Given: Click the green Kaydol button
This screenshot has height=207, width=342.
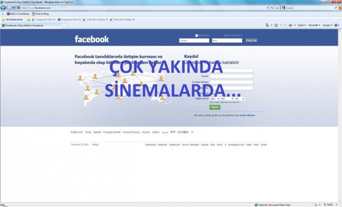Looking at the screenshot, I should [x=215, y=107].
